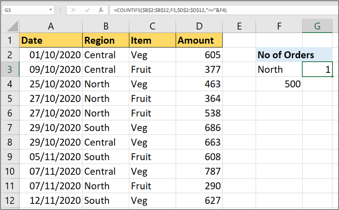Click the Select All corner triangle

pyautogui.click(x=12, y=26)
